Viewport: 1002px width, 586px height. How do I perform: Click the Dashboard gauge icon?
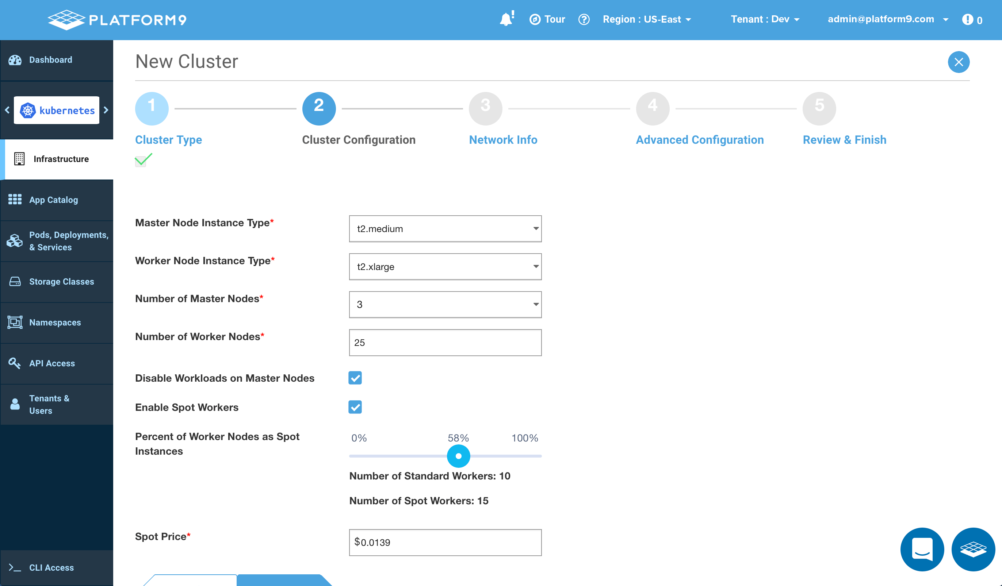click(x=15, y=60)
